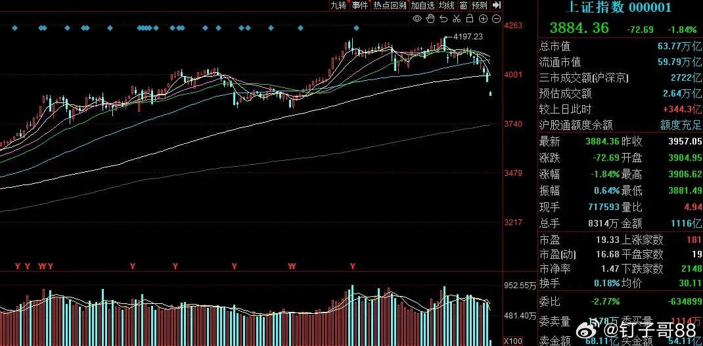Click the 市盈 value 19.33
Image resolution: width=703 pixels, height=346 pixels.
608,240
